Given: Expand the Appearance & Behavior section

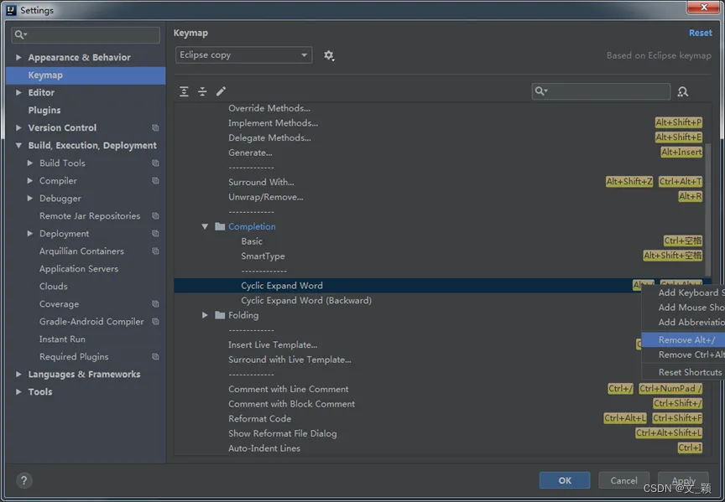Looking at the screenshot, I should [x=19, y=58].
